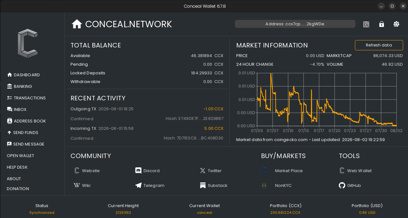
Task: Click the GitHub octocat icon
Action: point(342,185)
